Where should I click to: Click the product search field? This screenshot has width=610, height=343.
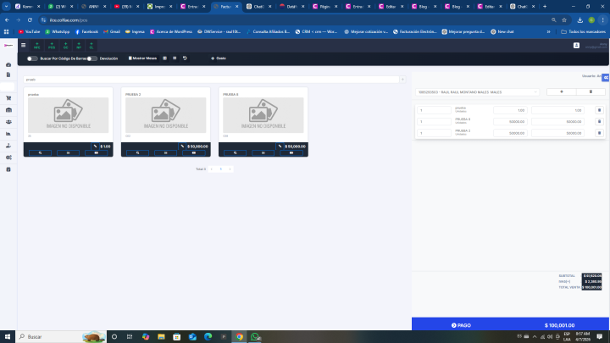[212, 79]
